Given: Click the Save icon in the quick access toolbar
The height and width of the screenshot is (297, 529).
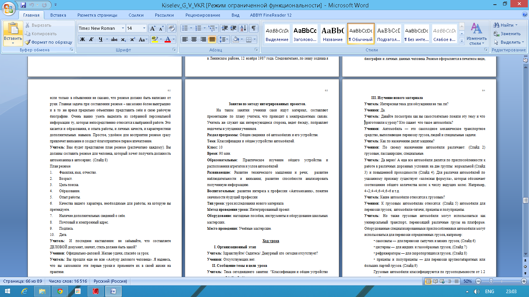Looking at the screenshot, I should click(23, 5).
